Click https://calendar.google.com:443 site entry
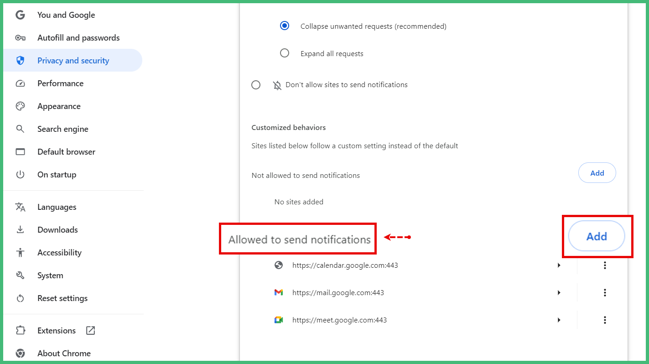Screen dimensions: 649x364 point(345,265)
